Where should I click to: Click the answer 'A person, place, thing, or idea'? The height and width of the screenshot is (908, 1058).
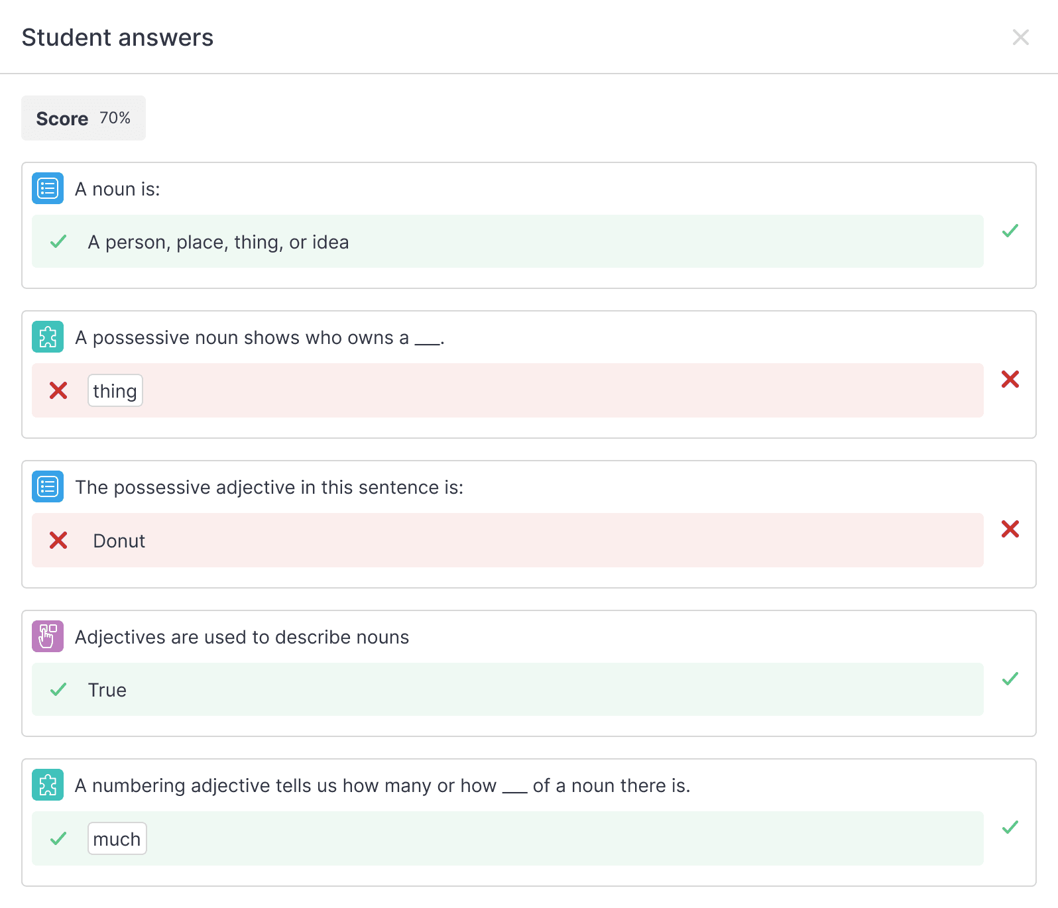(218, 242)
